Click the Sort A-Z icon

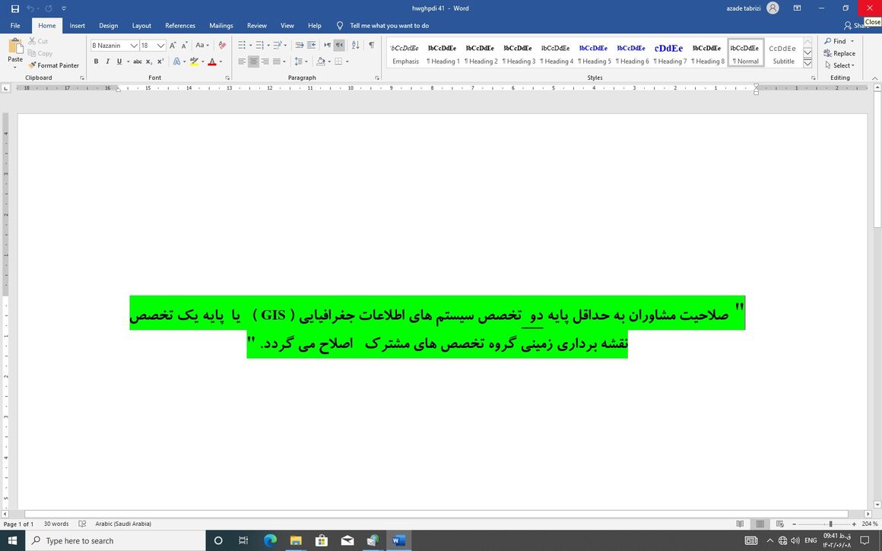coord(356,45)
